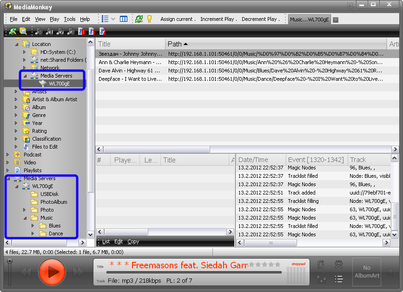Image resolution: width=403 pixels, height=292 pixels.
Task: Expand the Podcast node
Action: click(x=8, y=155)
